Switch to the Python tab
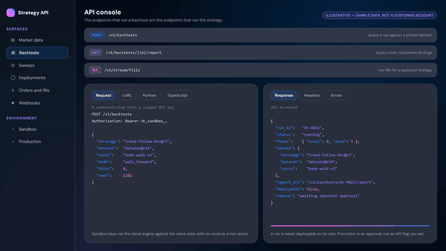The height and width of the screenshot is (251, 446). pos(149,95)
